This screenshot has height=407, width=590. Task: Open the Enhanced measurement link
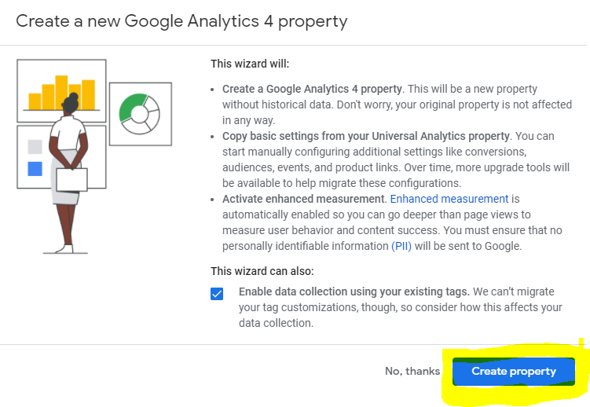449,199
